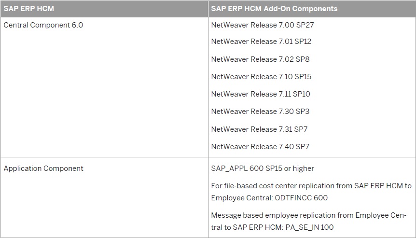Click NetWeaver Release 7.01 SP12 text
Image resolution: width=416 pixels, height=238 pixels.
pos(261,42)
